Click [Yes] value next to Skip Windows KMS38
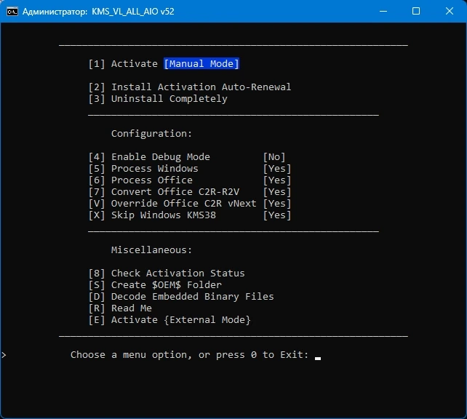 (277, 215)
